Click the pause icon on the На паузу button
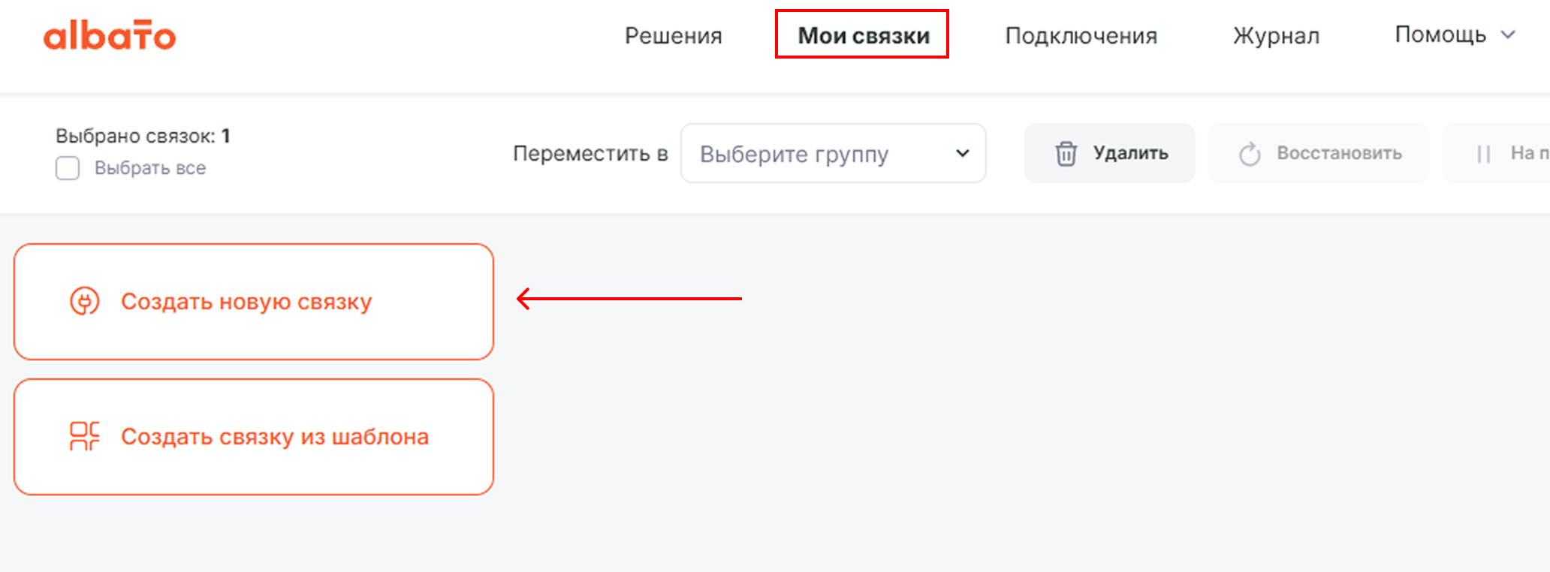This screenshot has height=572, width=1550. click(1483, 153)
